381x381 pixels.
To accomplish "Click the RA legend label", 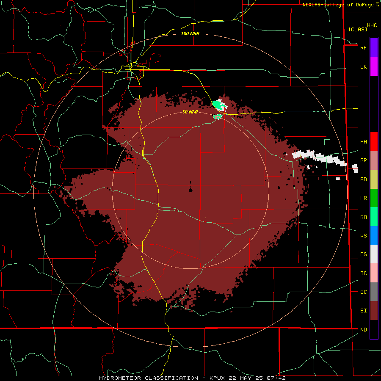I will [363, 217].
